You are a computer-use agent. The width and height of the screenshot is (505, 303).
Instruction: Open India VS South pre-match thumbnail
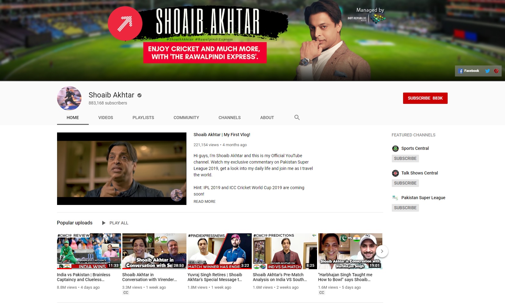(285, 251)
